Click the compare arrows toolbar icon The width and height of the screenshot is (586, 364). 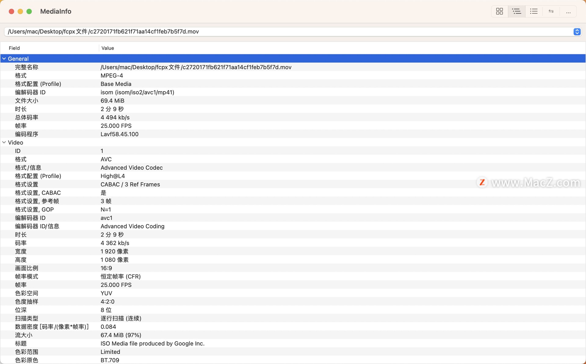tap(551, 12)
